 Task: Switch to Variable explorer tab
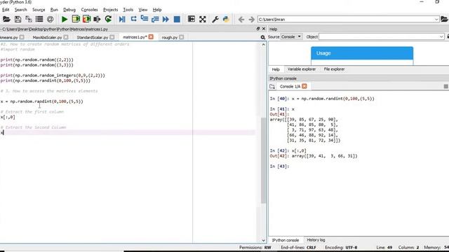point(302,69)
